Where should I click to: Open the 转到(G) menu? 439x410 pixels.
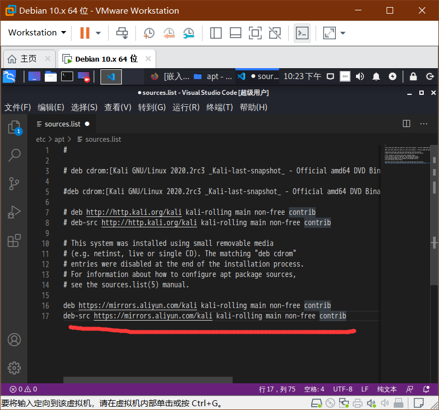click(x=152, y=107)
